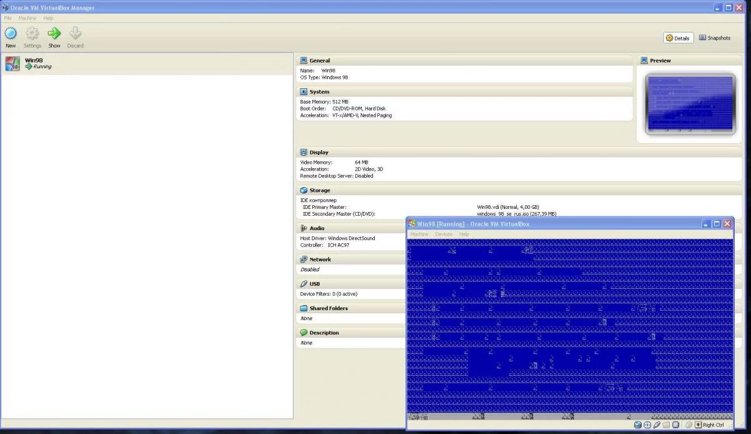The width and height of the screenshot is (751, 434).
Task: Click the Right Ctrl host key indicator
Action: tap(713, 425)
